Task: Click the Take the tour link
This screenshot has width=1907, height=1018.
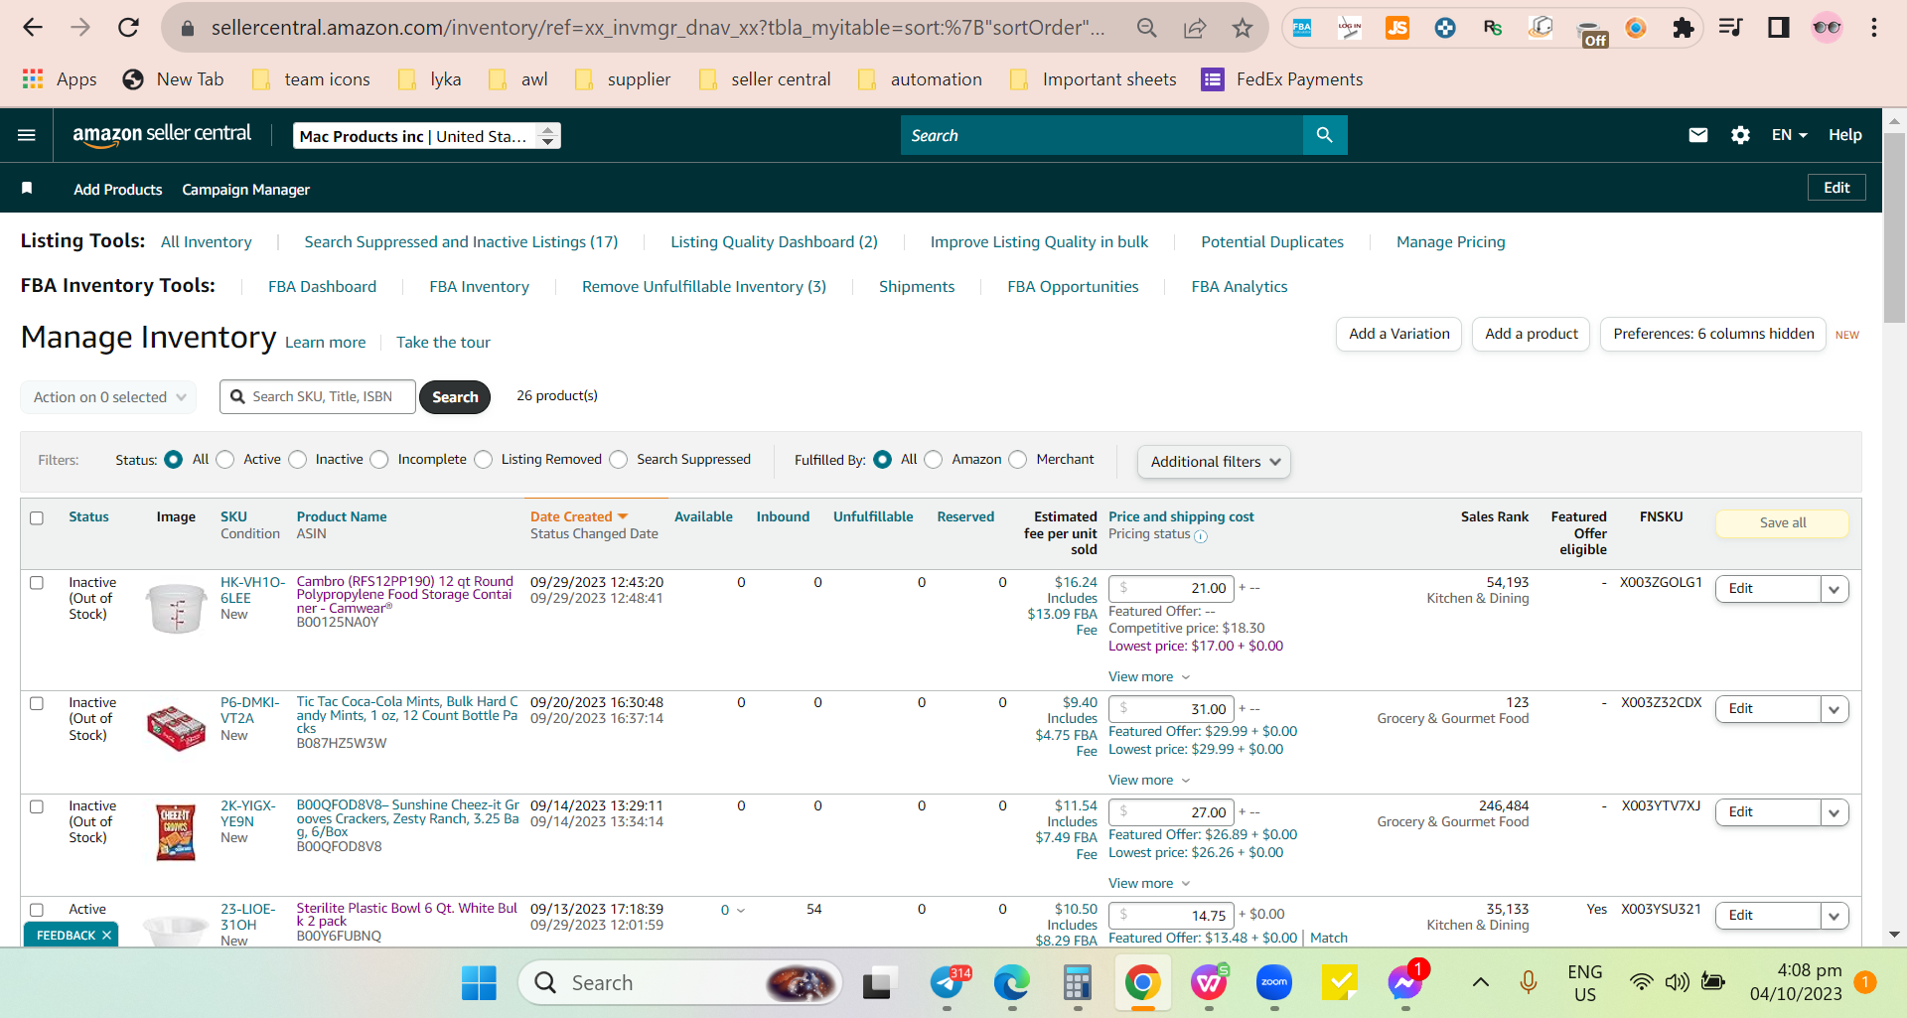Action: (443, 343)
